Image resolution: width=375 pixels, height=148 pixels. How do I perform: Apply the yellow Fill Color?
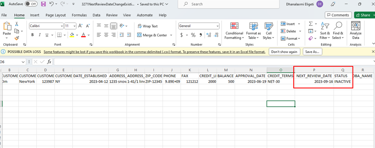click(x=72, y=35)
